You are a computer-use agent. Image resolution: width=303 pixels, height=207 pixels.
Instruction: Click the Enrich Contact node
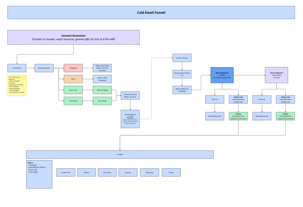pos(182,58)
